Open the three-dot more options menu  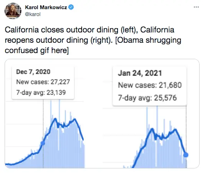point(196,7)
